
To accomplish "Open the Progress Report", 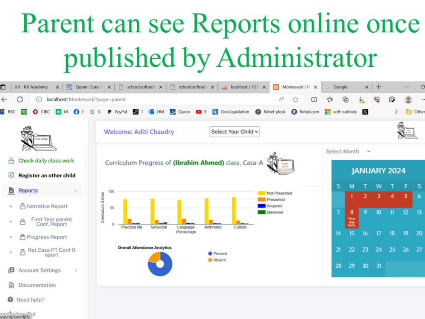I will click(47, 237).
